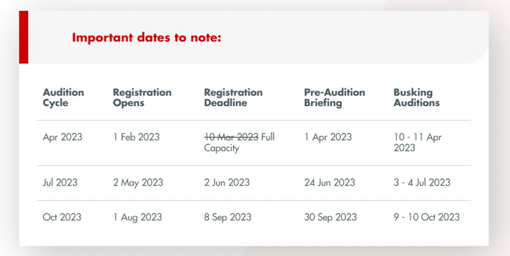Screen dimensions: 510x256
Task: Click the struck-through '10 Mar 2023' deadline
Action: click(231, 137)
